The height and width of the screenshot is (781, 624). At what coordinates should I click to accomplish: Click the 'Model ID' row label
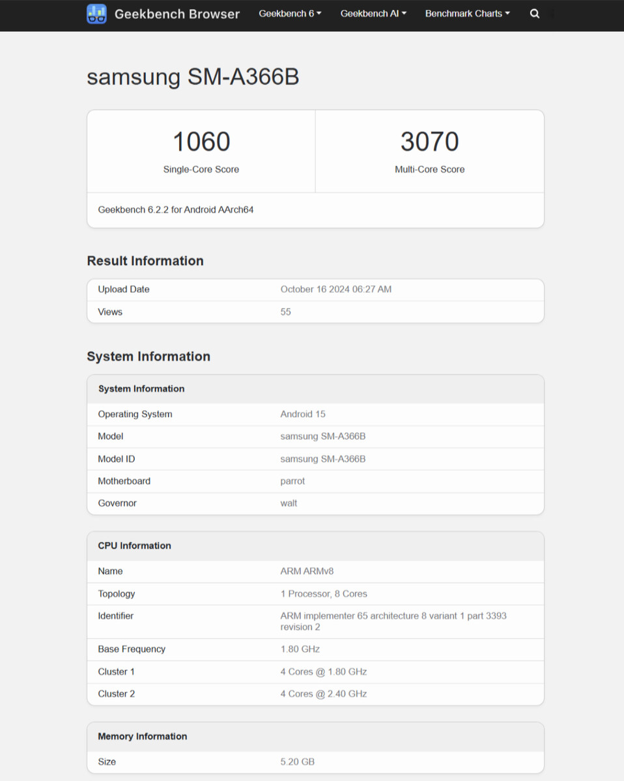click(x=117, y=459)
